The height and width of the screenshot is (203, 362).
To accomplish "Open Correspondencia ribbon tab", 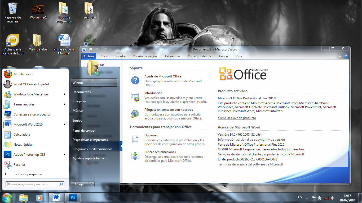I will pyautogui.click(x=200, y=56).
